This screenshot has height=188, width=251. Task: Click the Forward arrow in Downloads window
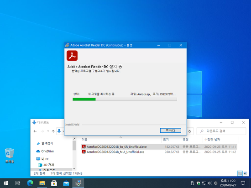click(42, 131)
